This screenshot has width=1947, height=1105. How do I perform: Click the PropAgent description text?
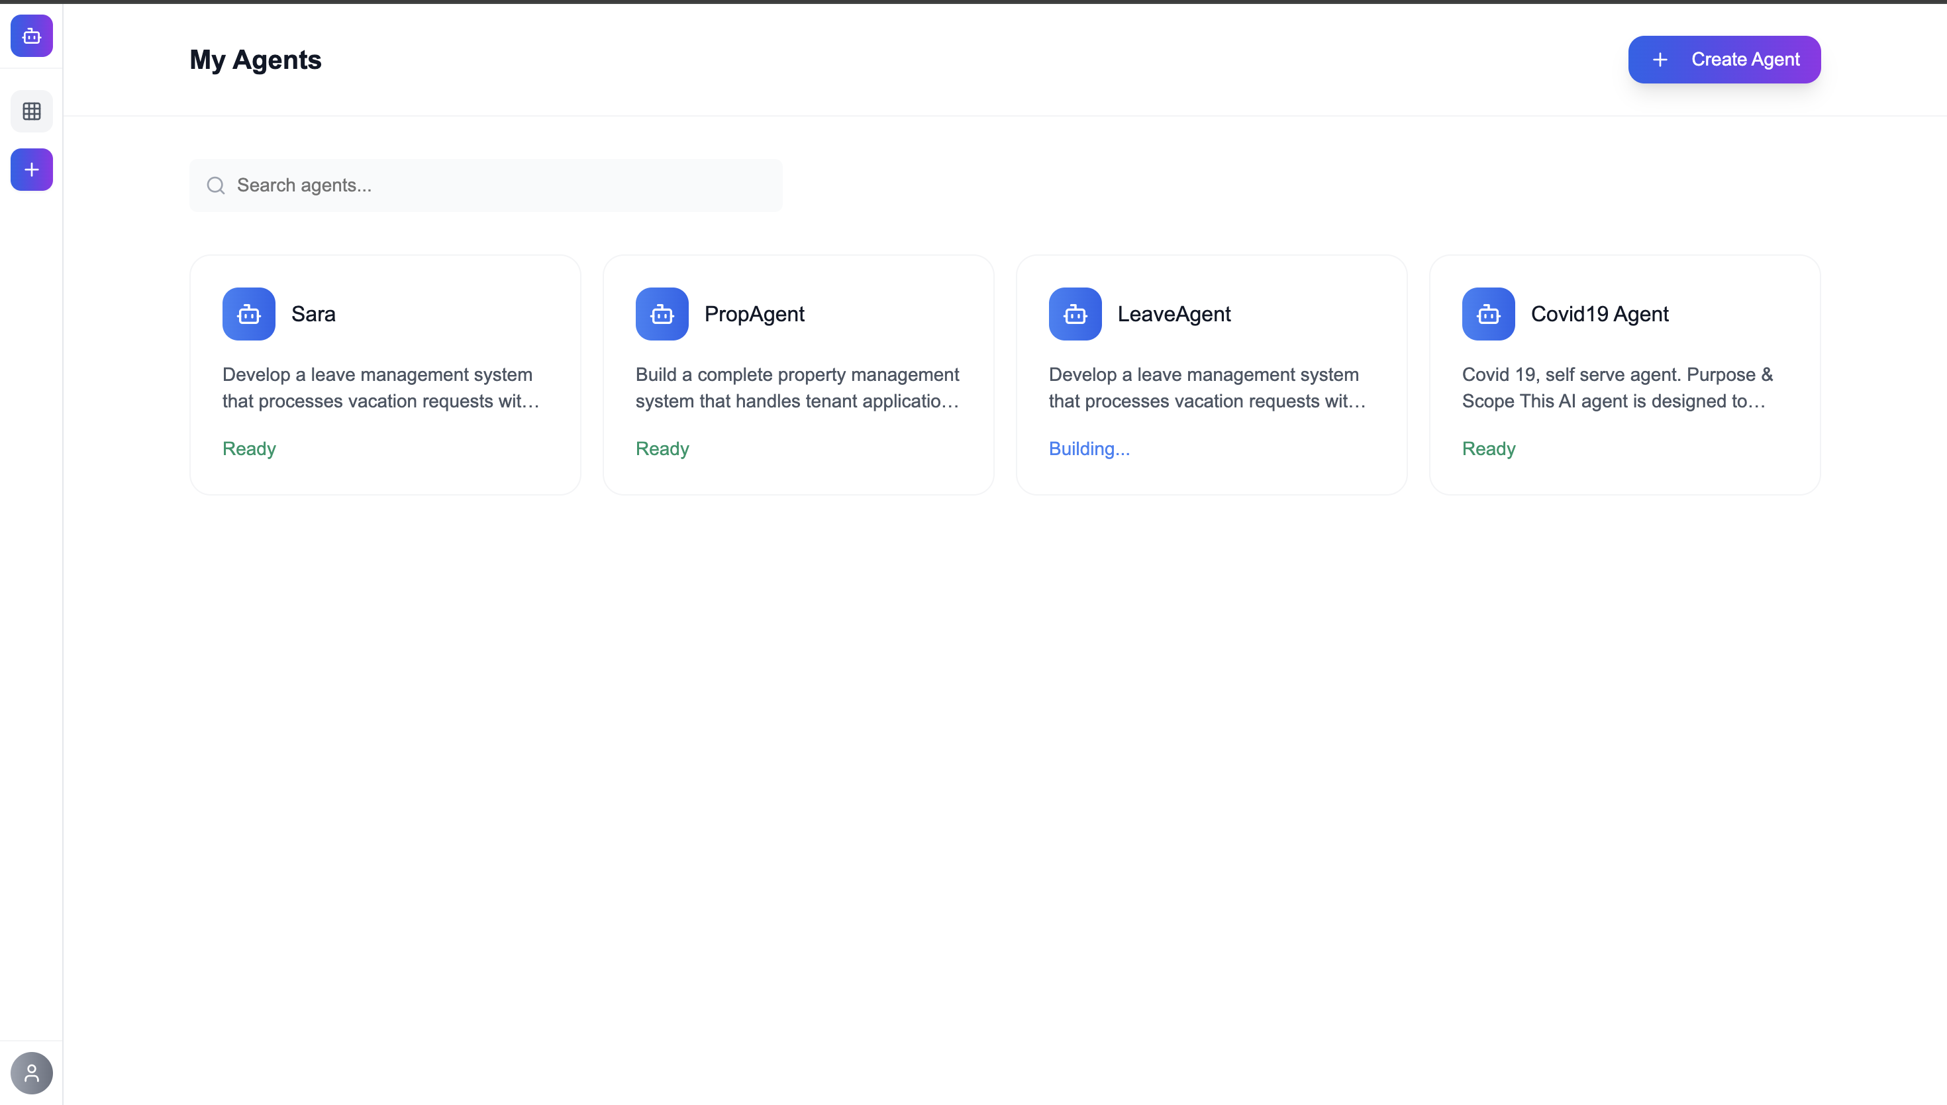pos(797,388)
